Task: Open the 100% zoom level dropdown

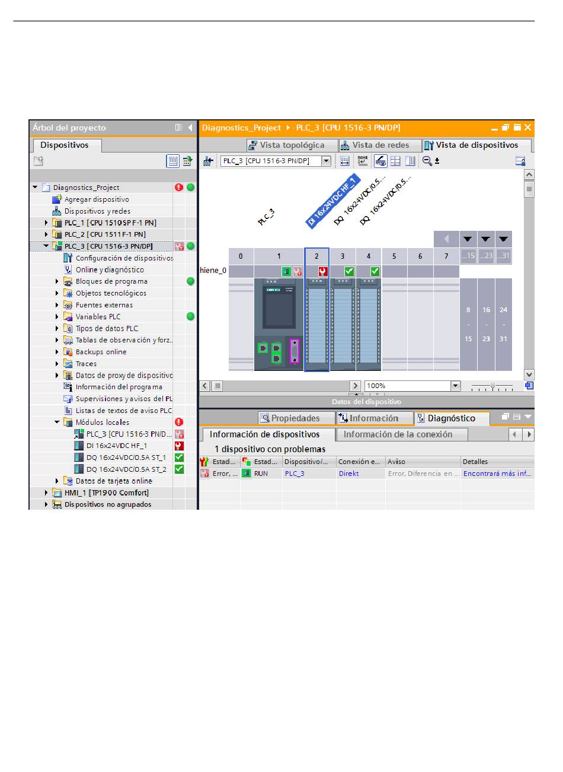Action: pyautogui.click(x=455, y=386)
